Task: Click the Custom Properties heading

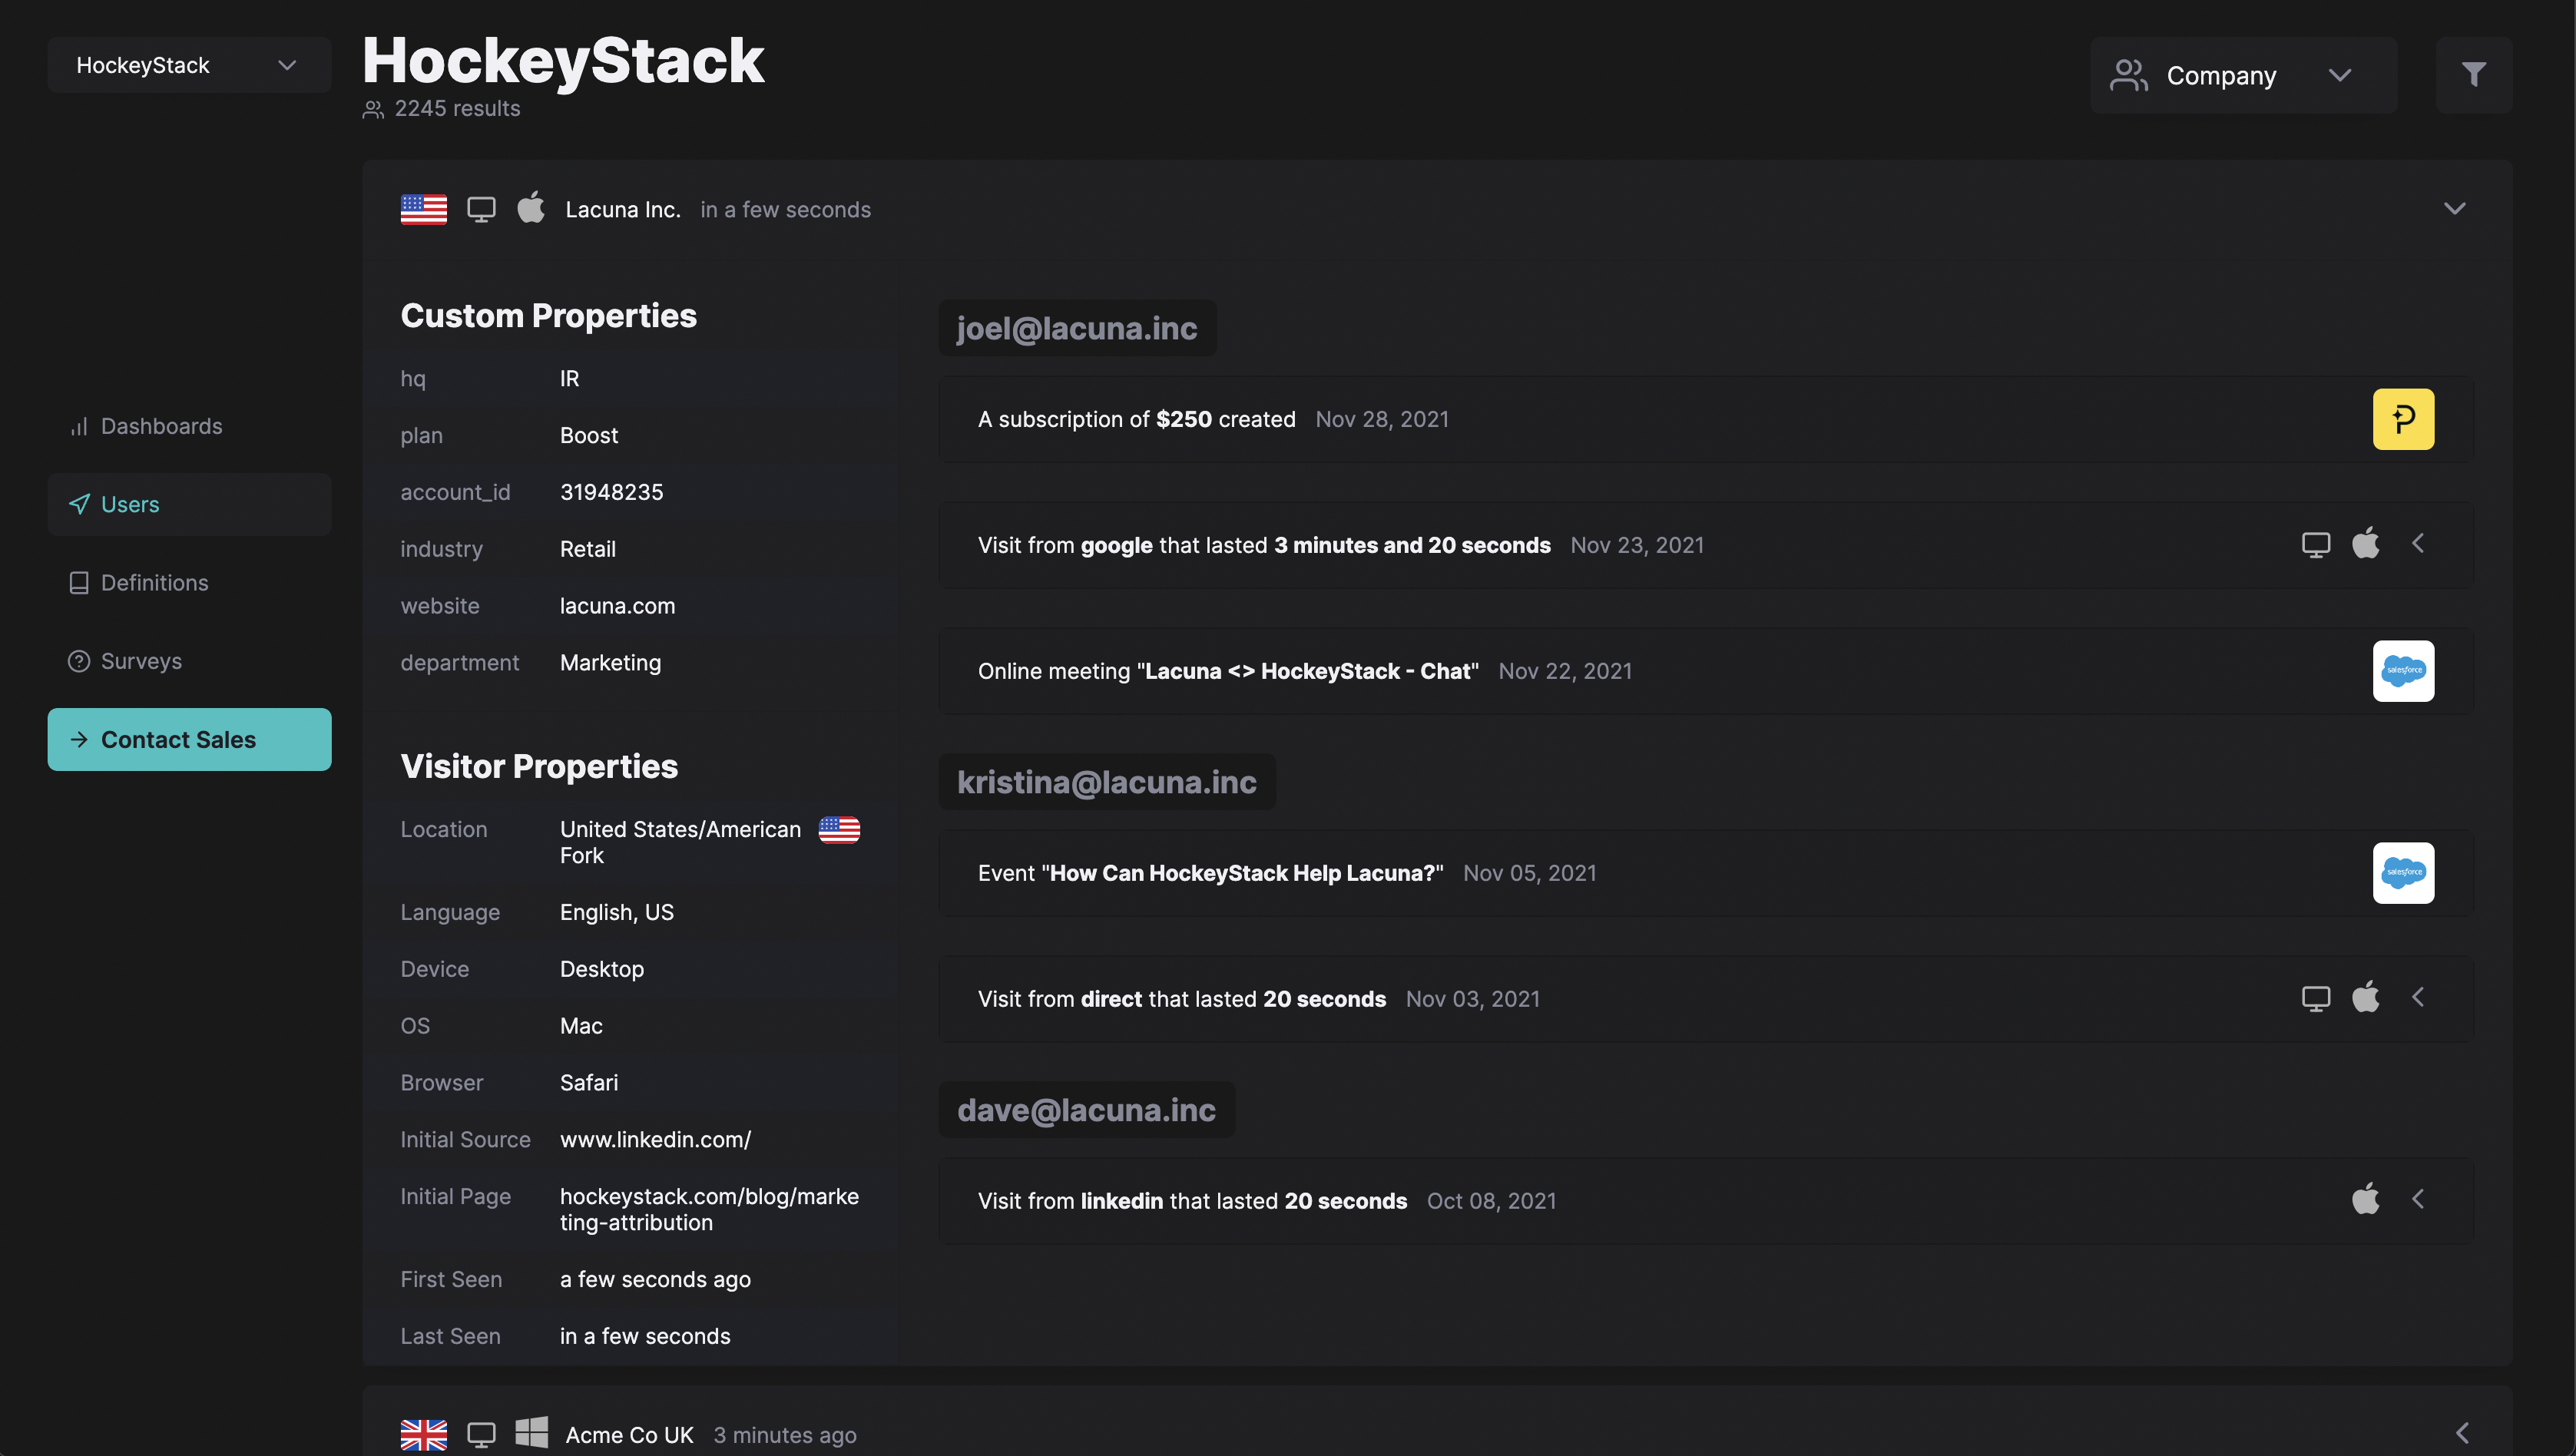Action: (x=548, y=316)
